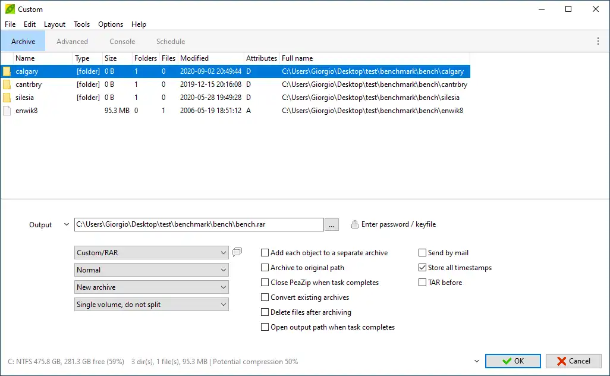
Task: Open the Normal compression level dropdown
Action: point(152,270)
